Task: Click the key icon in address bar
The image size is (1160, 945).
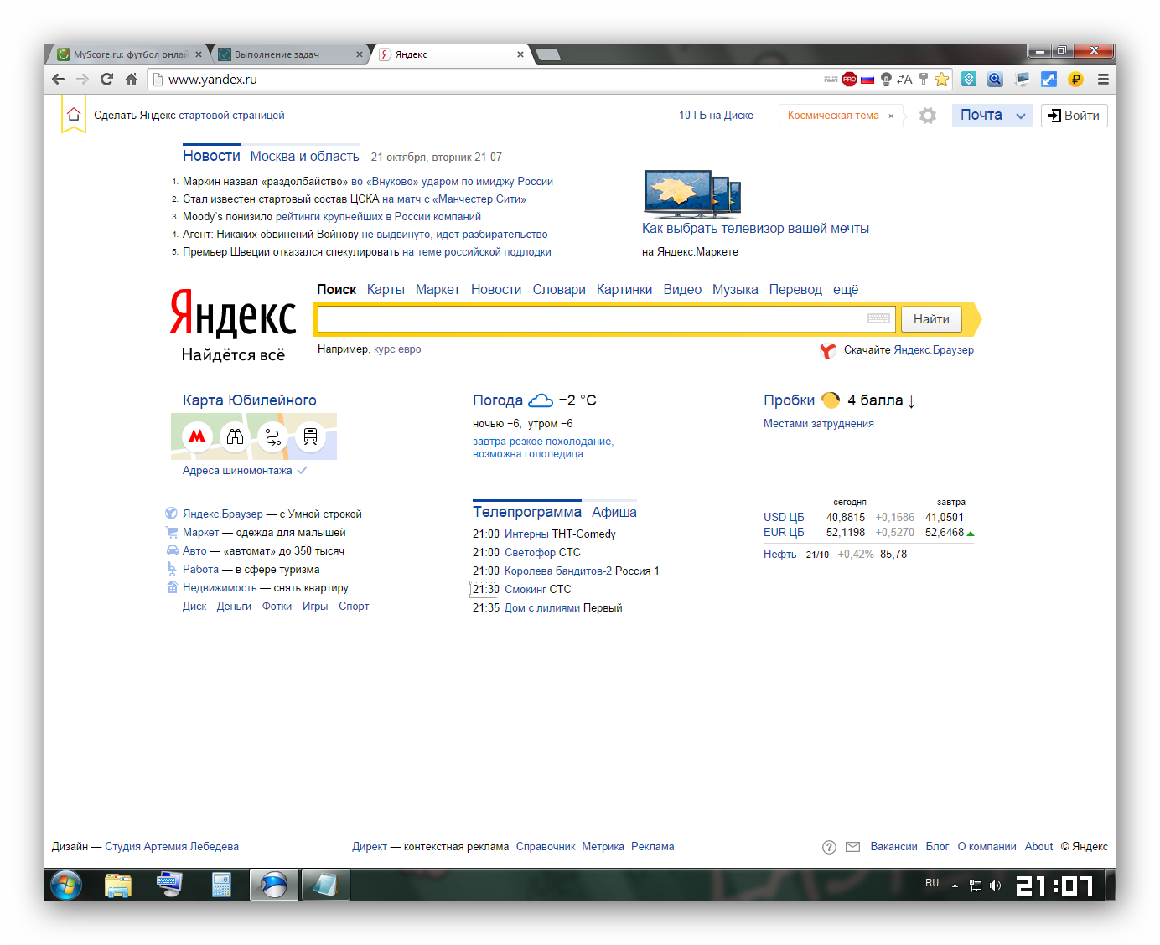Action: [924, 79]
